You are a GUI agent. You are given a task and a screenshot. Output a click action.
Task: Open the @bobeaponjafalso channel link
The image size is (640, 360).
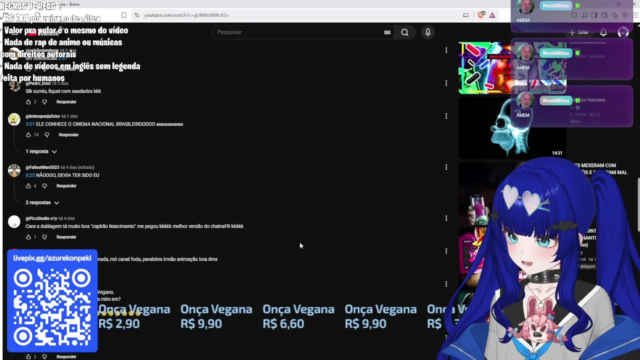coord(42,116)
